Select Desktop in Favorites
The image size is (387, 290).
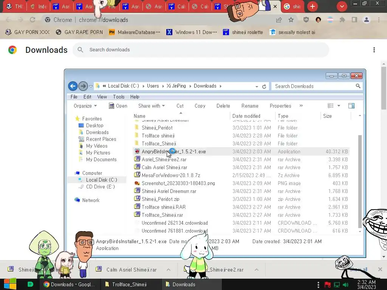(94, 125)
